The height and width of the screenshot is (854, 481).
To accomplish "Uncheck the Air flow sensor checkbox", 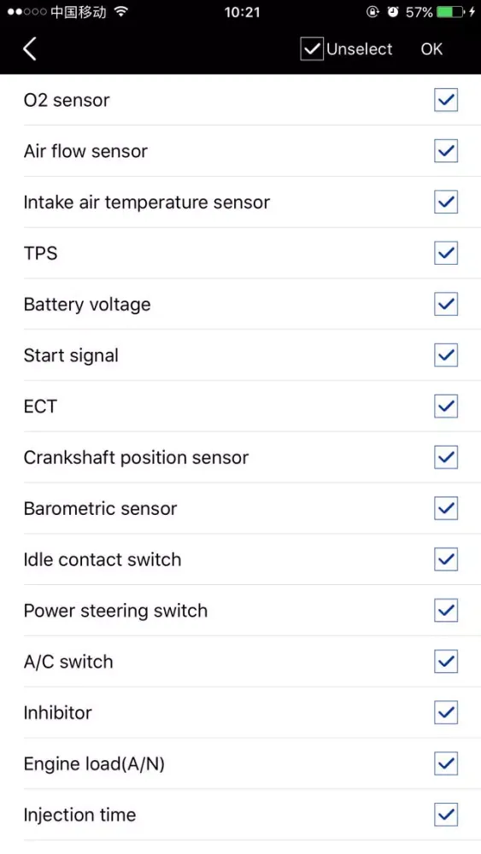I will point(446,151).
